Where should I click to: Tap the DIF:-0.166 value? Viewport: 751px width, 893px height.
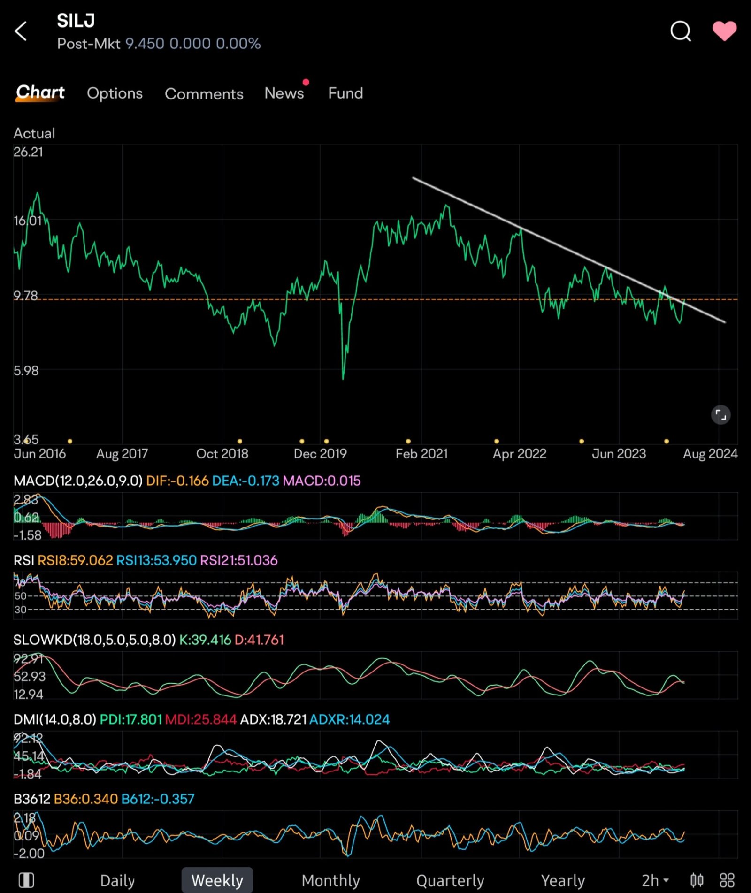(x=177, y=481)
